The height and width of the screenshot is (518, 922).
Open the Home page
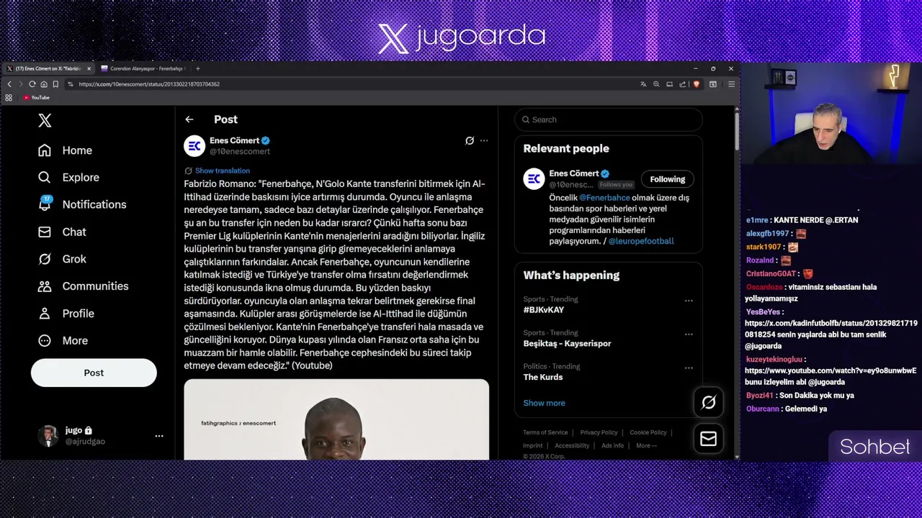click(x=66, y=150)
